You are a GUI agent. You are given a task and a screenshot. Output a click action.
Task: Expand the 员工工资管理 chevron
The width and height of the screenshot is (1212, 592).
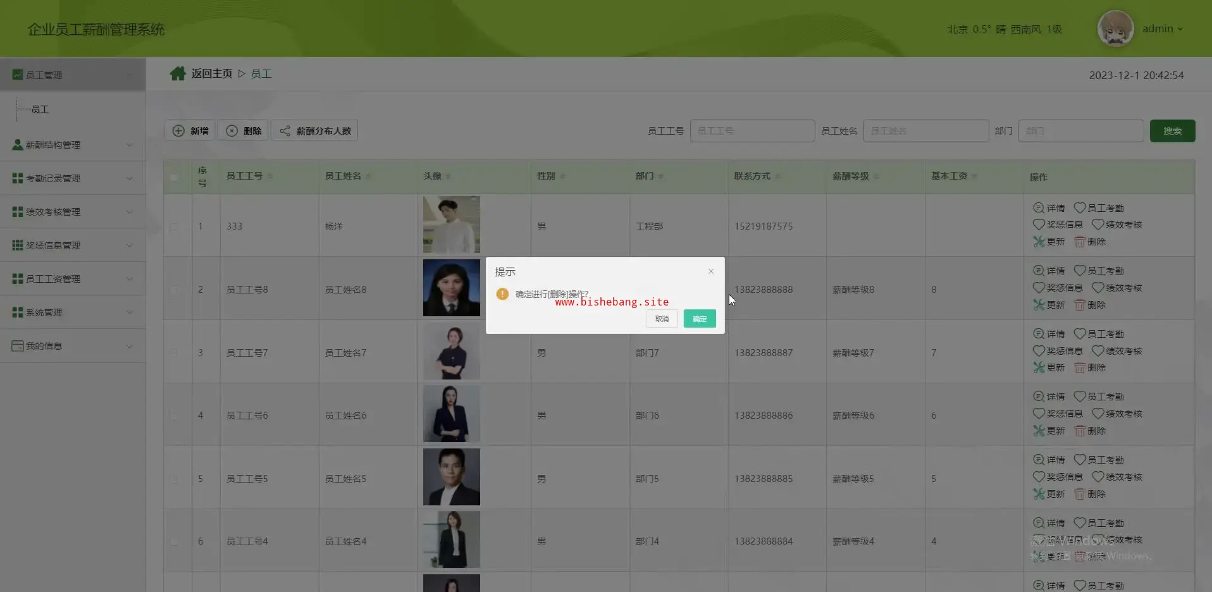point(130,279)
